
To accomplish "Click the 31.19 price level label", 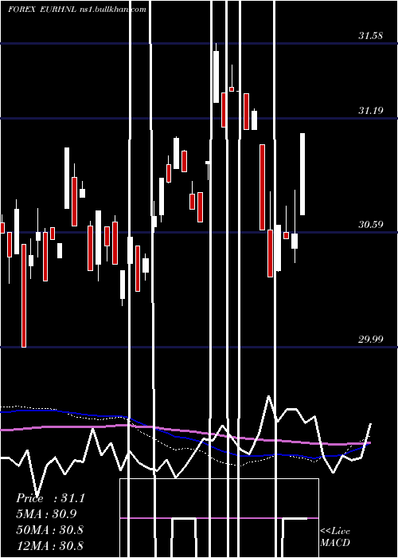I will click(371, 110).
